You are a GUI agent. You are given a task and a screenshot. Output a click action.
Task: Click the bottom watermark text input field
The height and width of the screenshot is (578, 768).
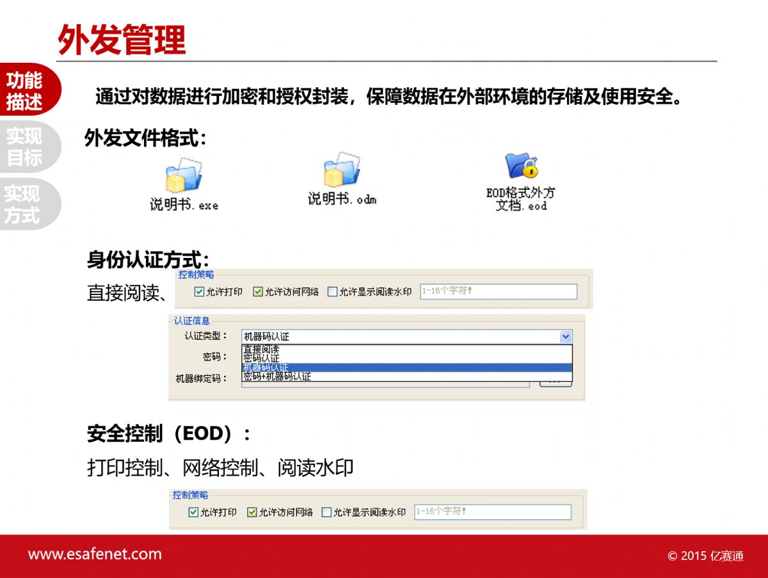(492, 512)
